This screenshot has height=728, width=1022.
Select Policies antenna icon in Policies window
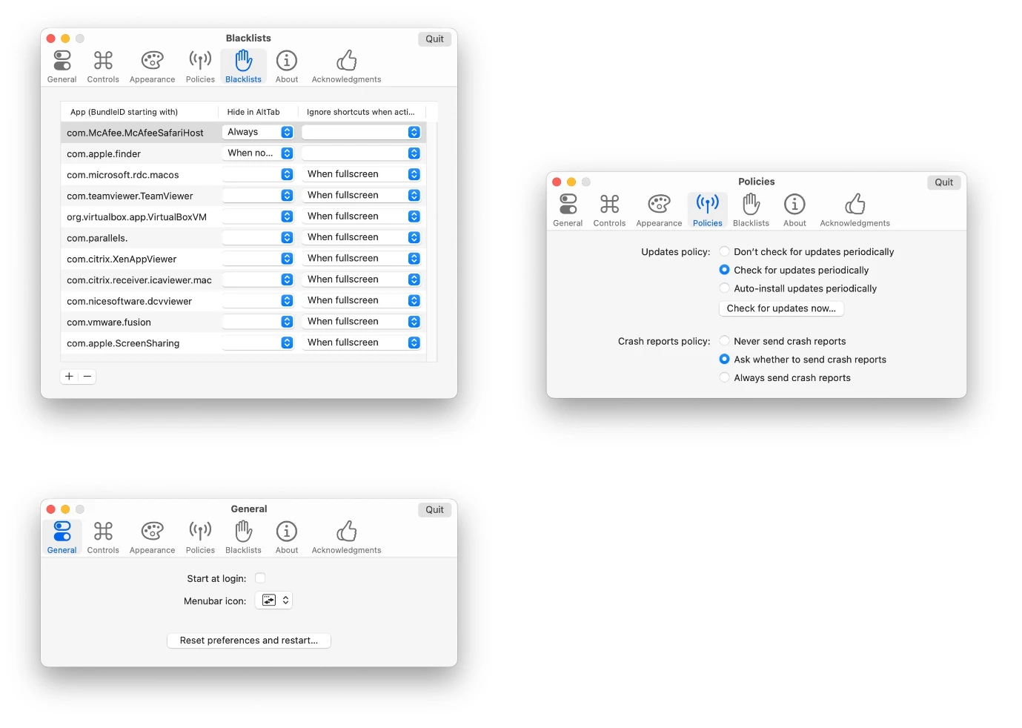708,204
